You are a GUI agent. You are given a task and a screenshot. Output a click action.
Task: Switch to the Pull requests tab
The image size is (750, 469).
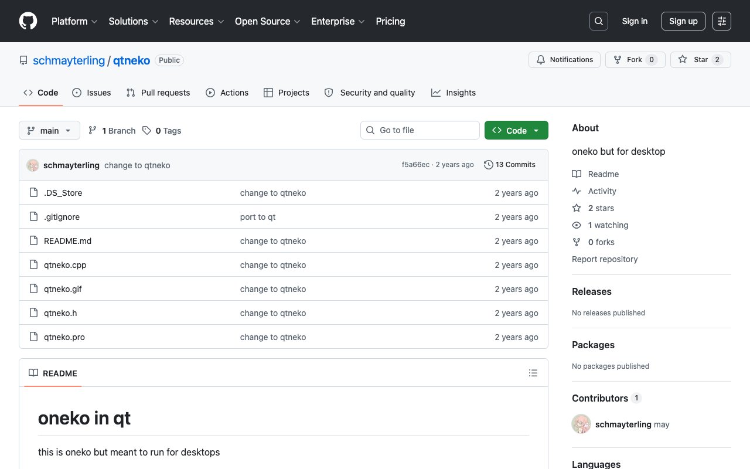click(x=158, y=93)
